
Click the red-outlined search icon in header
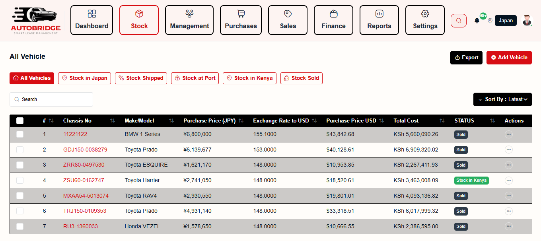point(459,21)
